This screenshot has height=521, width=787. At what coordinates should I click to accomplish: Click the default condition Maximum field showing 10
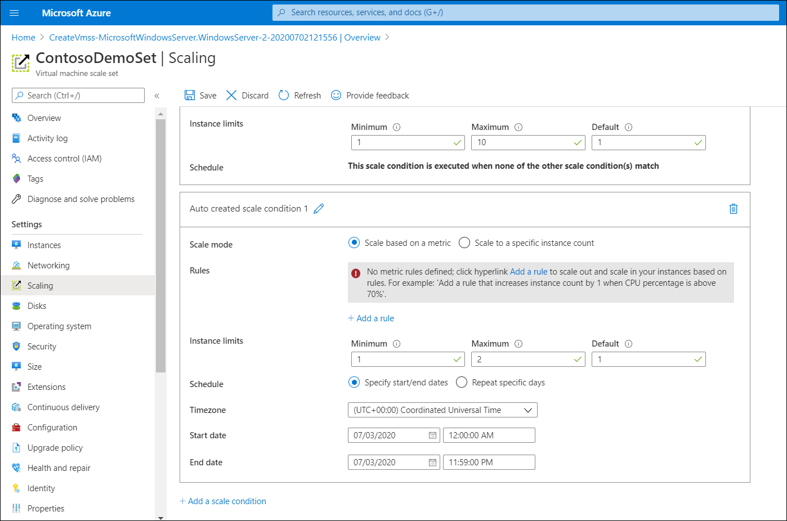coord(528,142)
